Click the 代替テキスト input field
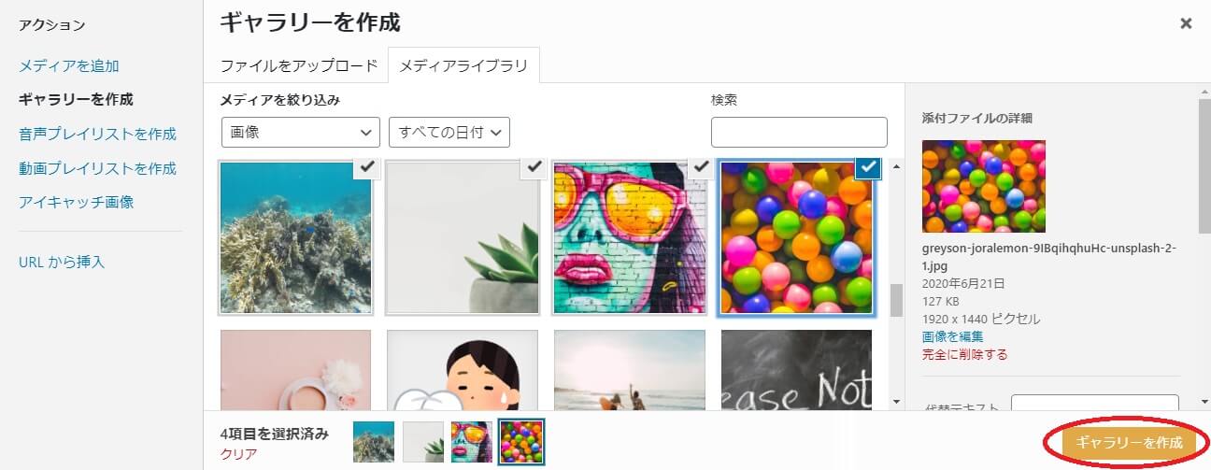This screenshot has width=1211, height=470. (1095, 405)
